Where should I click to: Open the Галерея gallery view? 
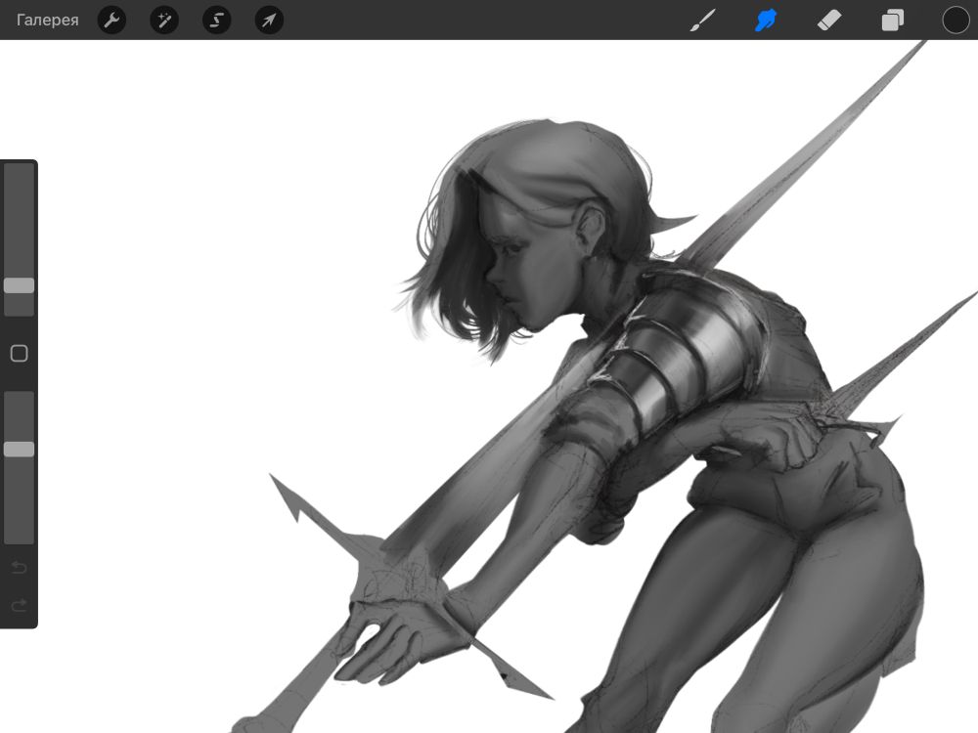pyautogui.click(x=47, y=20)
